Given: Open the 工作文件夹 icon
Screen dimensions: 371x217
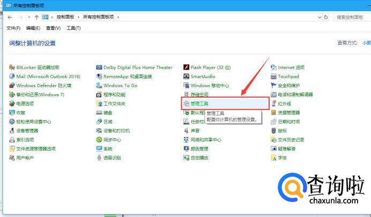Looking at the screenshot, I should coord(99,104).
